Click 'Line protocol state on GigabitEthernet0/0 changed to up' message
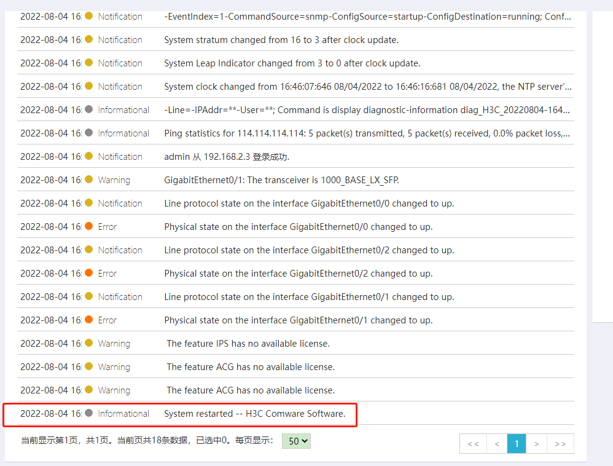This screenshot has height=466, width=613. (x=309, y=203)
